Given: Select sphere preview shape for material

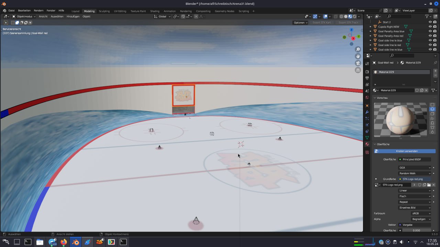Looking at the screenshot, I should 432,109.
